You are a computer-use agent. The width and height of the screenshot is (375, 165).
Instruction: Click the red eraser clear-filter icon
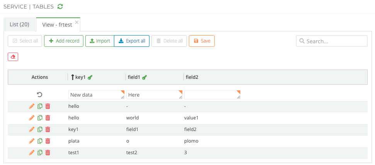(x=13, y=57)
